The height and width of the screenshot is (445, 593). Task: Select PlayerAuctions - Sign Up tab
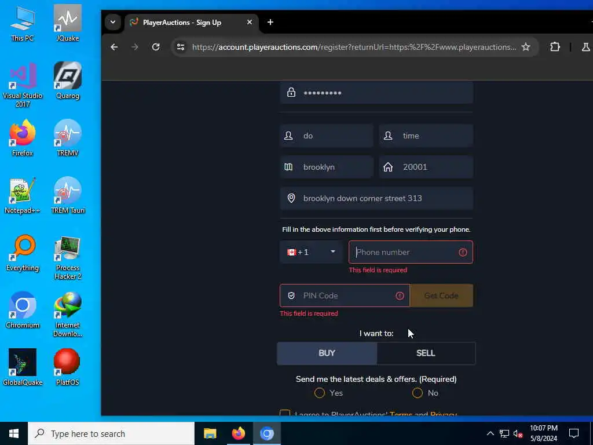[192, 23]
